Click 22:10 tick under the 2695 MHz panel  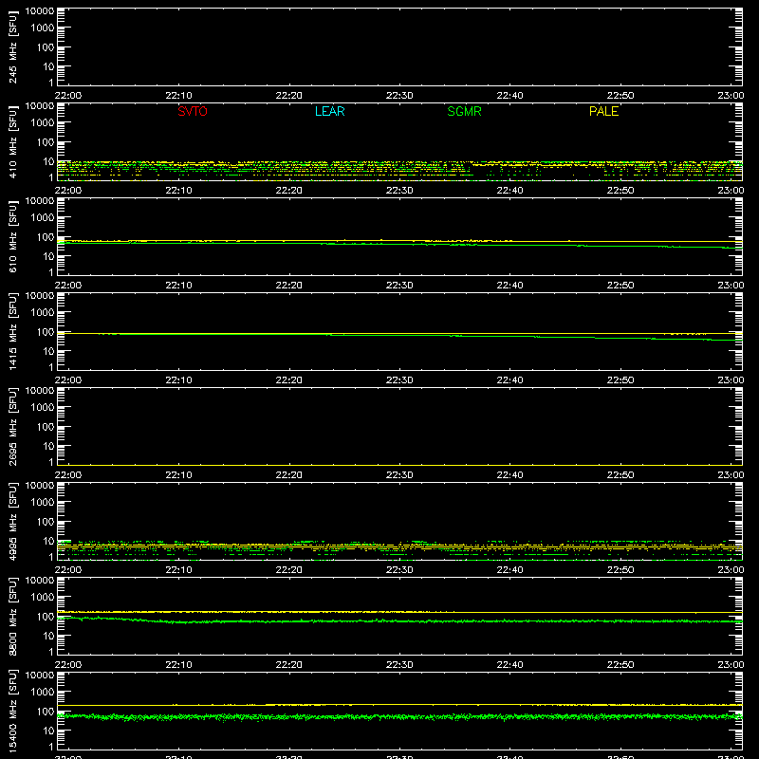point(178,475)
